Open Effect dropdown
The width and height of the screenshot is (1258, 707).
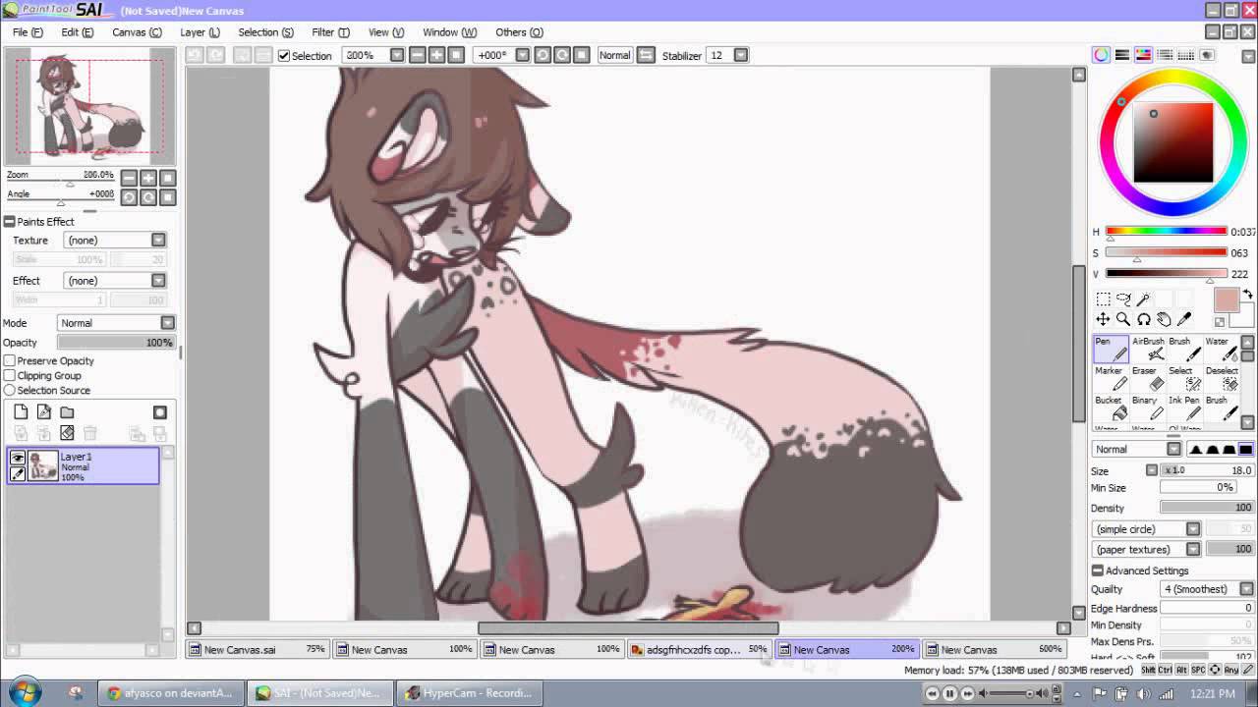(115, 280)
